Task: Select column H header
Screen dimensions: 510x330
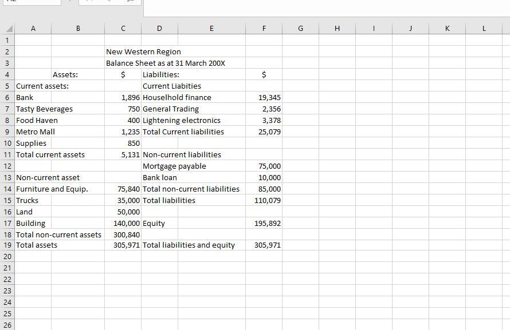Action: coord(338,29)
